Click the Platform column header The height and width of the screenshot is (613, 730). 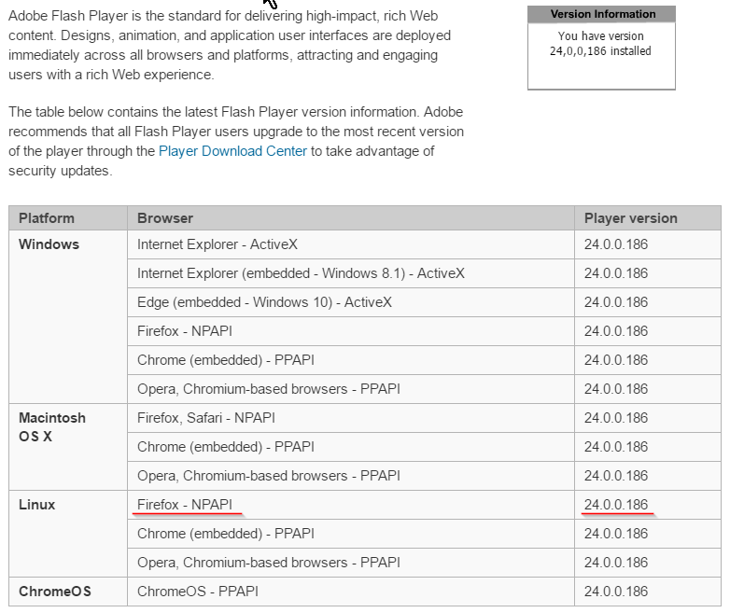(47, 218)
